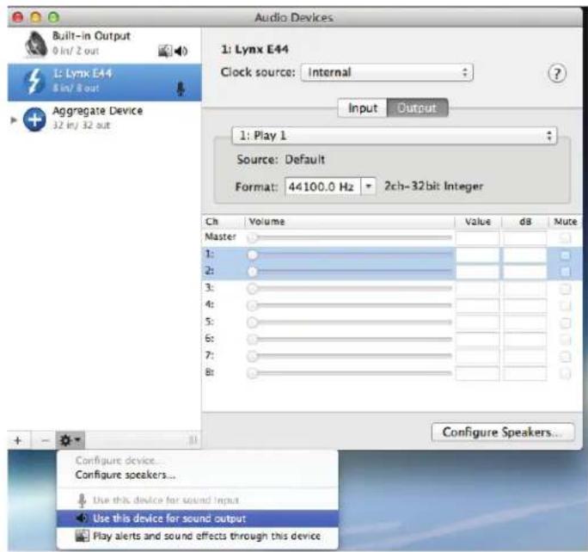This screenshot has height=552, width=588.
Task: Toggle the Master mute checkbox
Action: (x=565, y=238)
